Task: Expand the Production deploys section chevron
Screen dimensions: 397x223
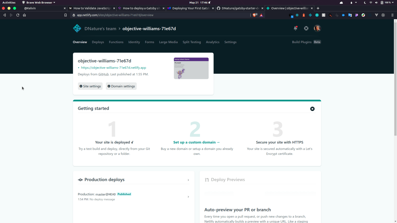Action: [188, 180]
